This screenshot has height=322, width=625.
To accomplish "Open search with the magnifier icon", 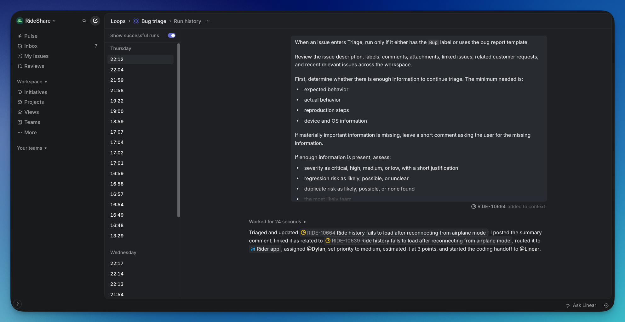I will point(84,21).
